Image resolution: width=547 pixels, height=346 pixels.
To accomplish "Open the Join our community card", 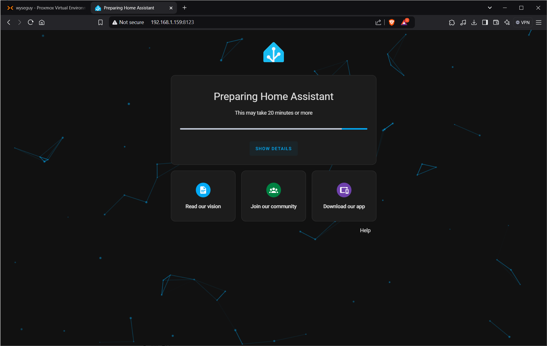I will click(x=274, y=196).
